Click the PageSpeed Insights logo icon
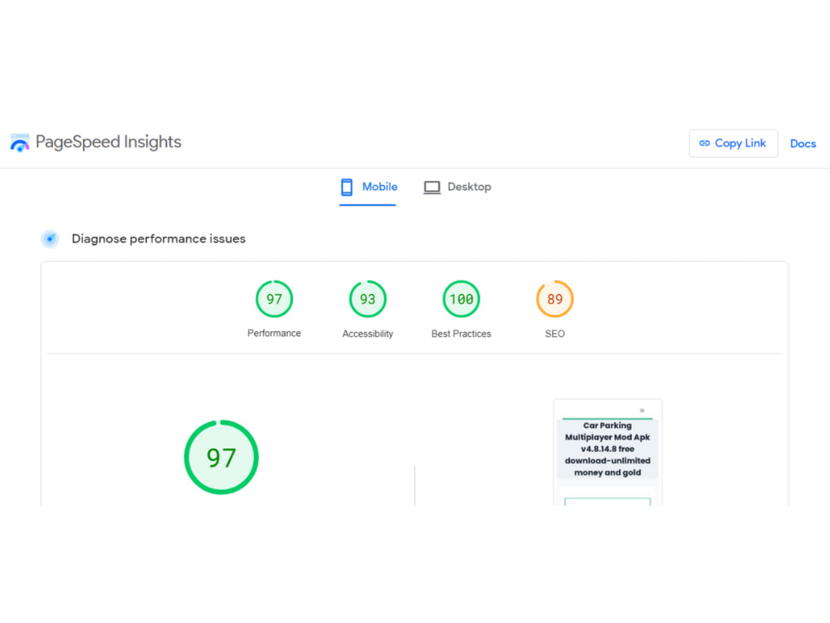 (20, 143)
